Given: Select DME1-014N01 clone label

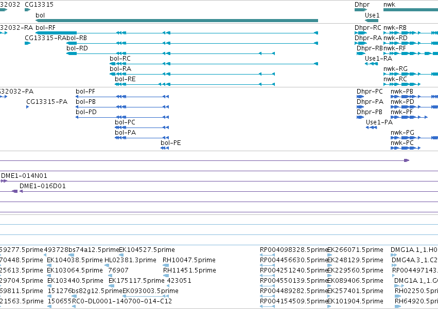Looking at the screenshot, I should 24,176.
